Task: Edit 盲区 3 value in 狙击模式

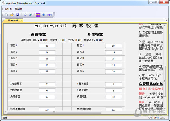Action: click(114, 59)
